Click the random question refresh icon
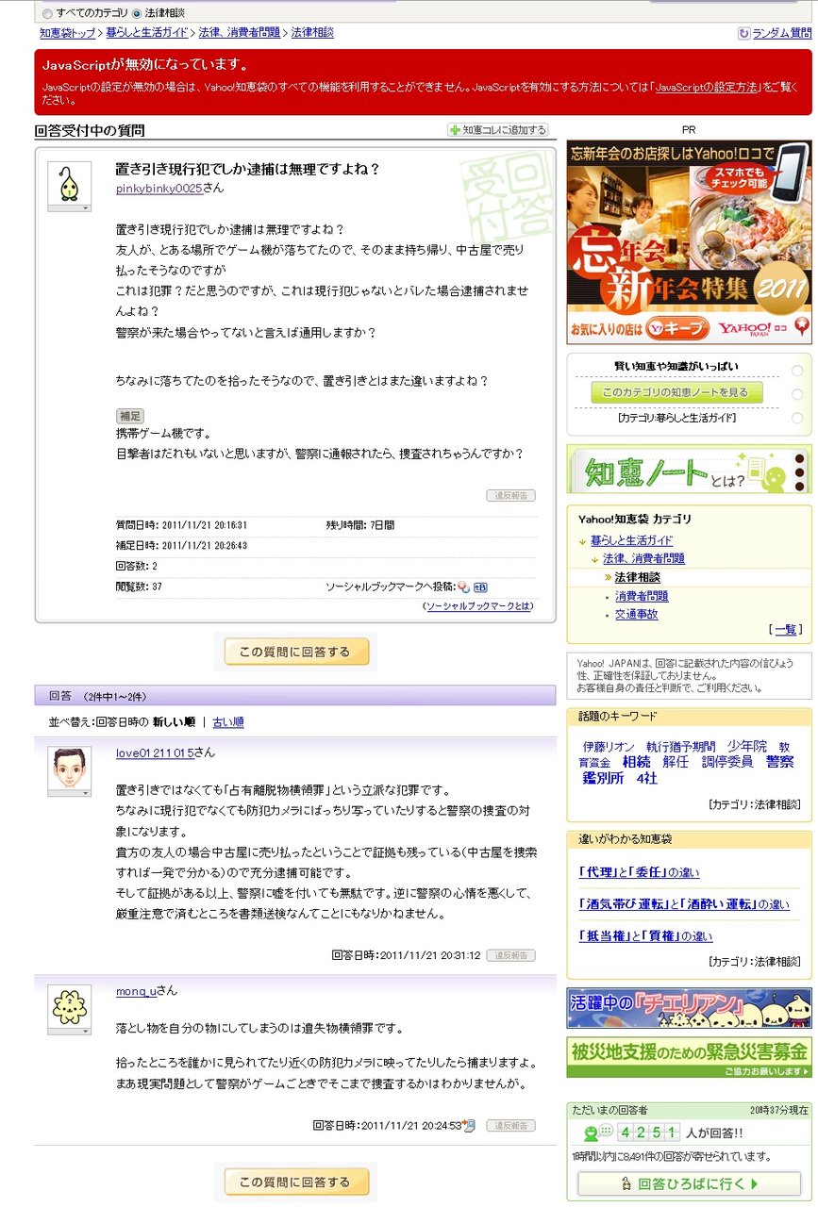818x1207 pixels. (743, 33)
